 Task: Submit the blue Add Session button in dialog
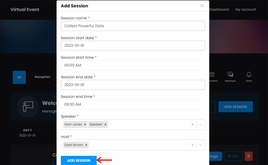tap(79, 160)
